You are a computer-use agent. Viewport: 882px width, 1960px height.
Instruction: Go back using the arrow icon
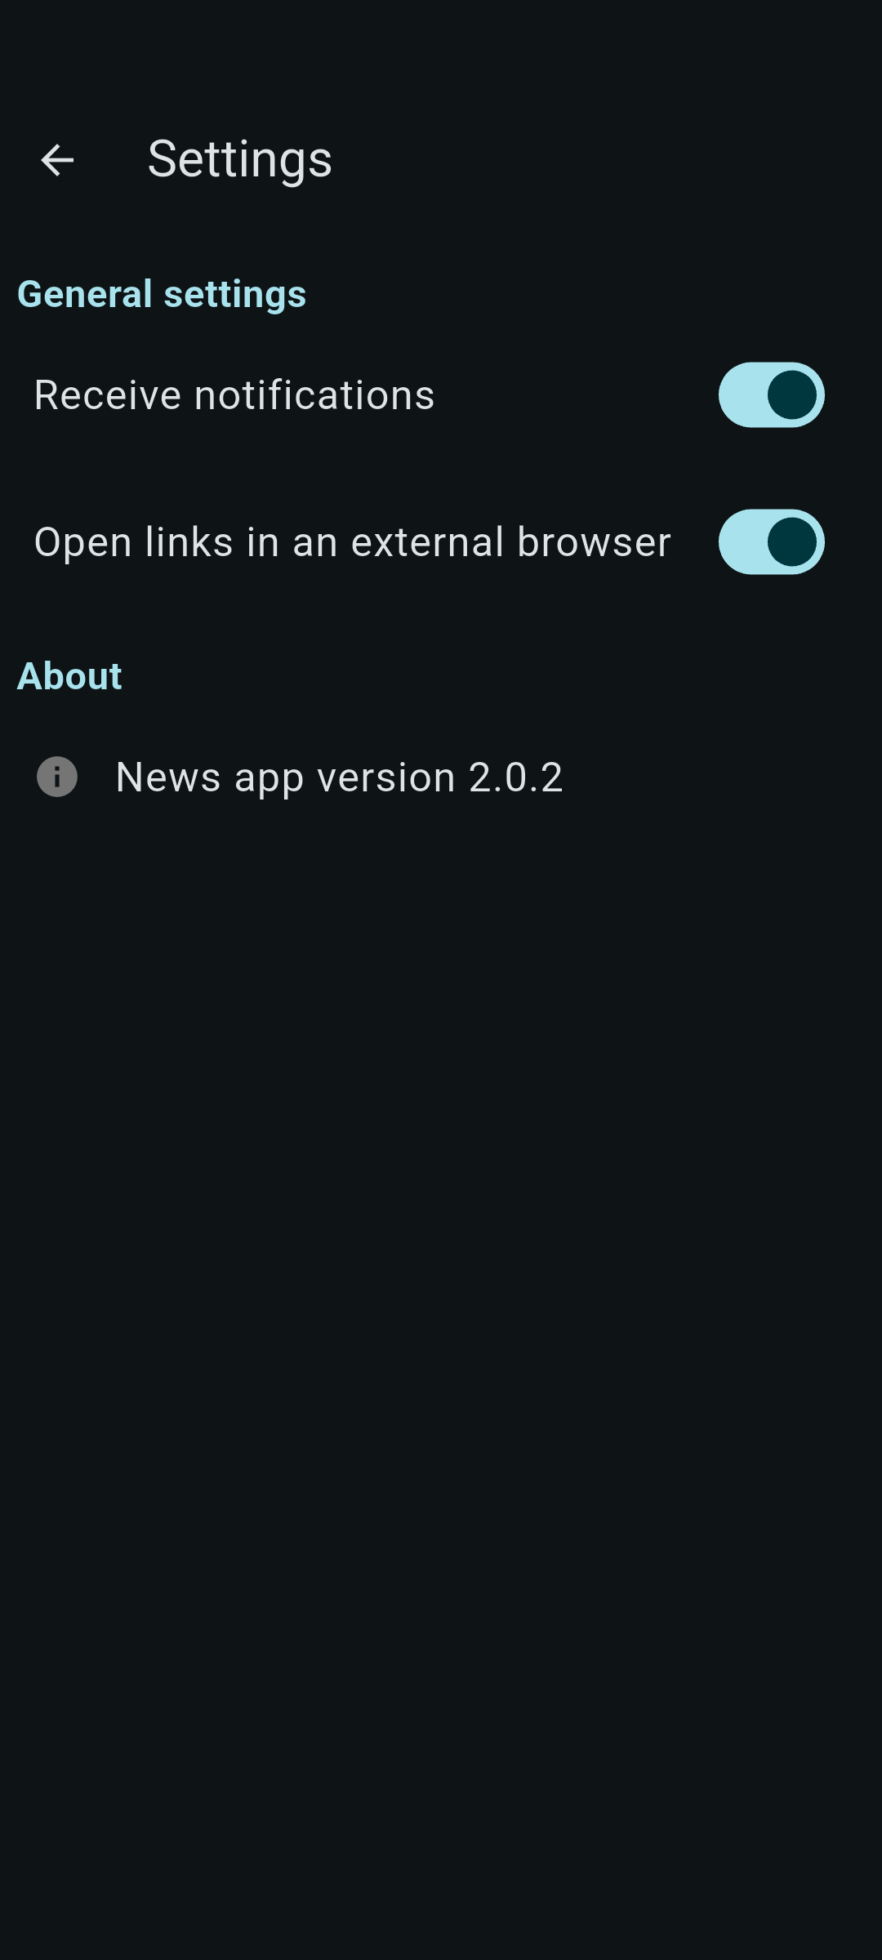(57, 160)
